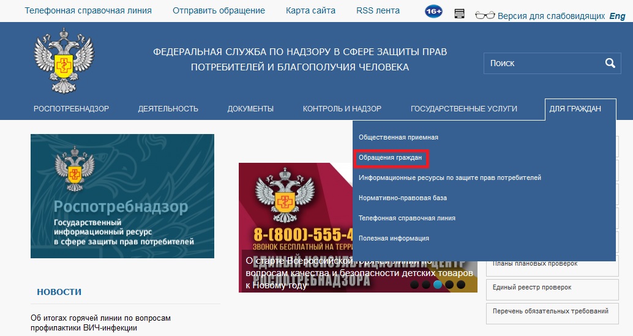This screenshot has height=336, width=633.
Task: Open the hotline slider banner image
Action: [x=296, y=206]
